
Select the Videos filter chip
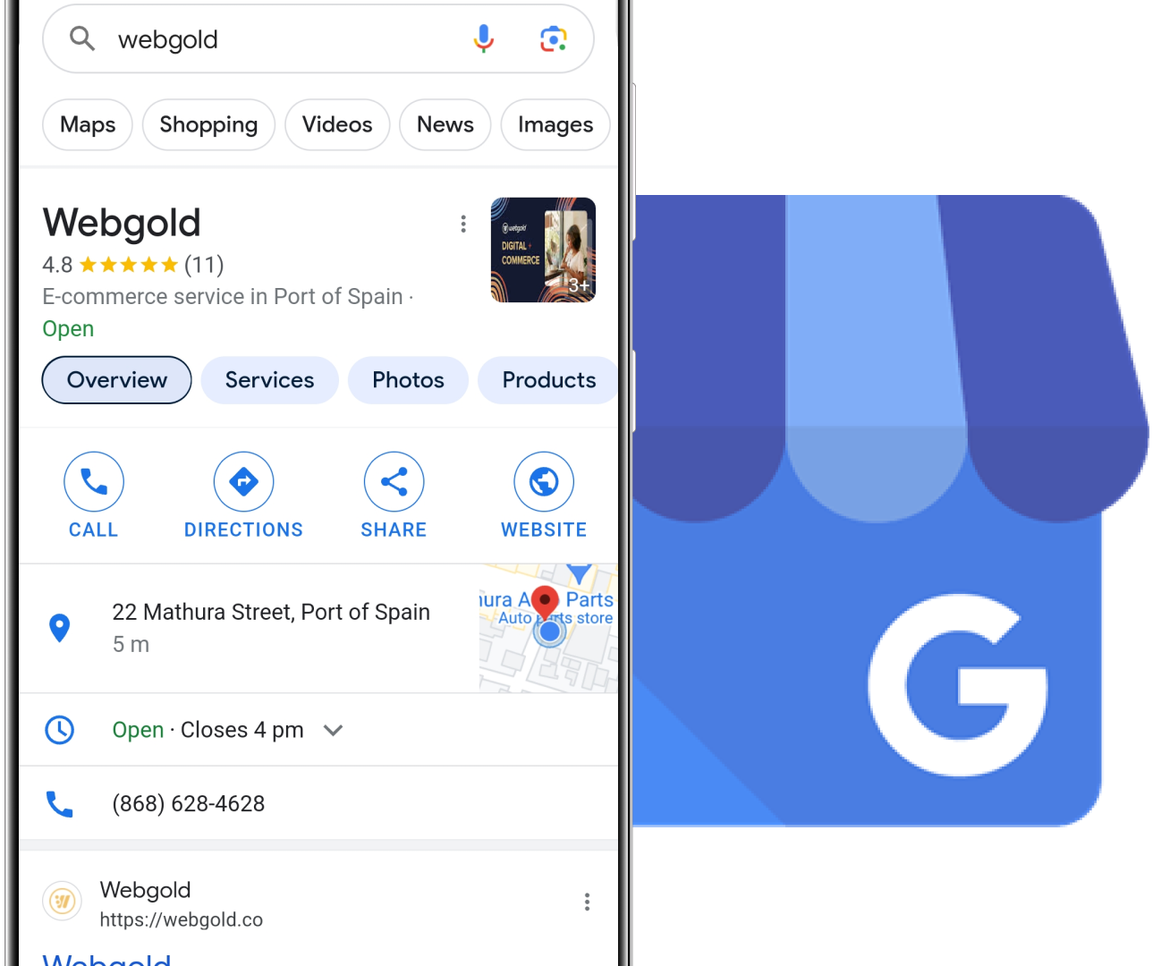(x=337, y=124)
